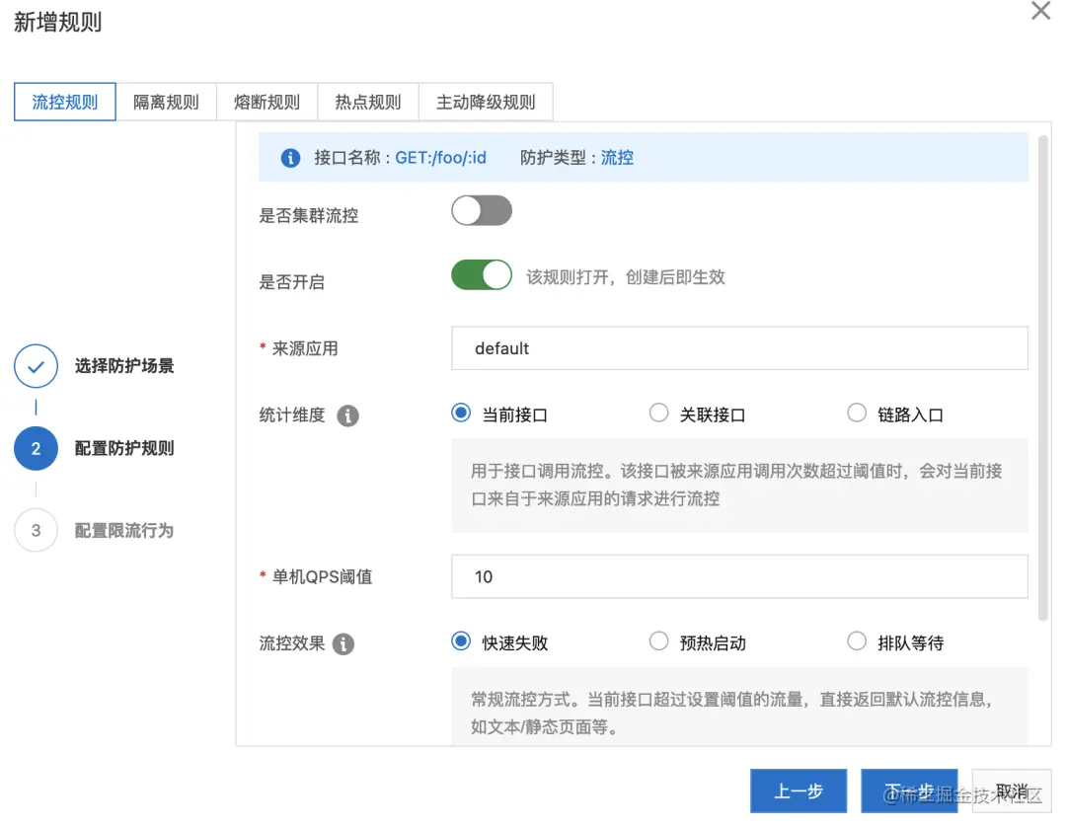Turn off the 是否开启 switch
This screenshot has width=1066, height=829.
(482, 275)
